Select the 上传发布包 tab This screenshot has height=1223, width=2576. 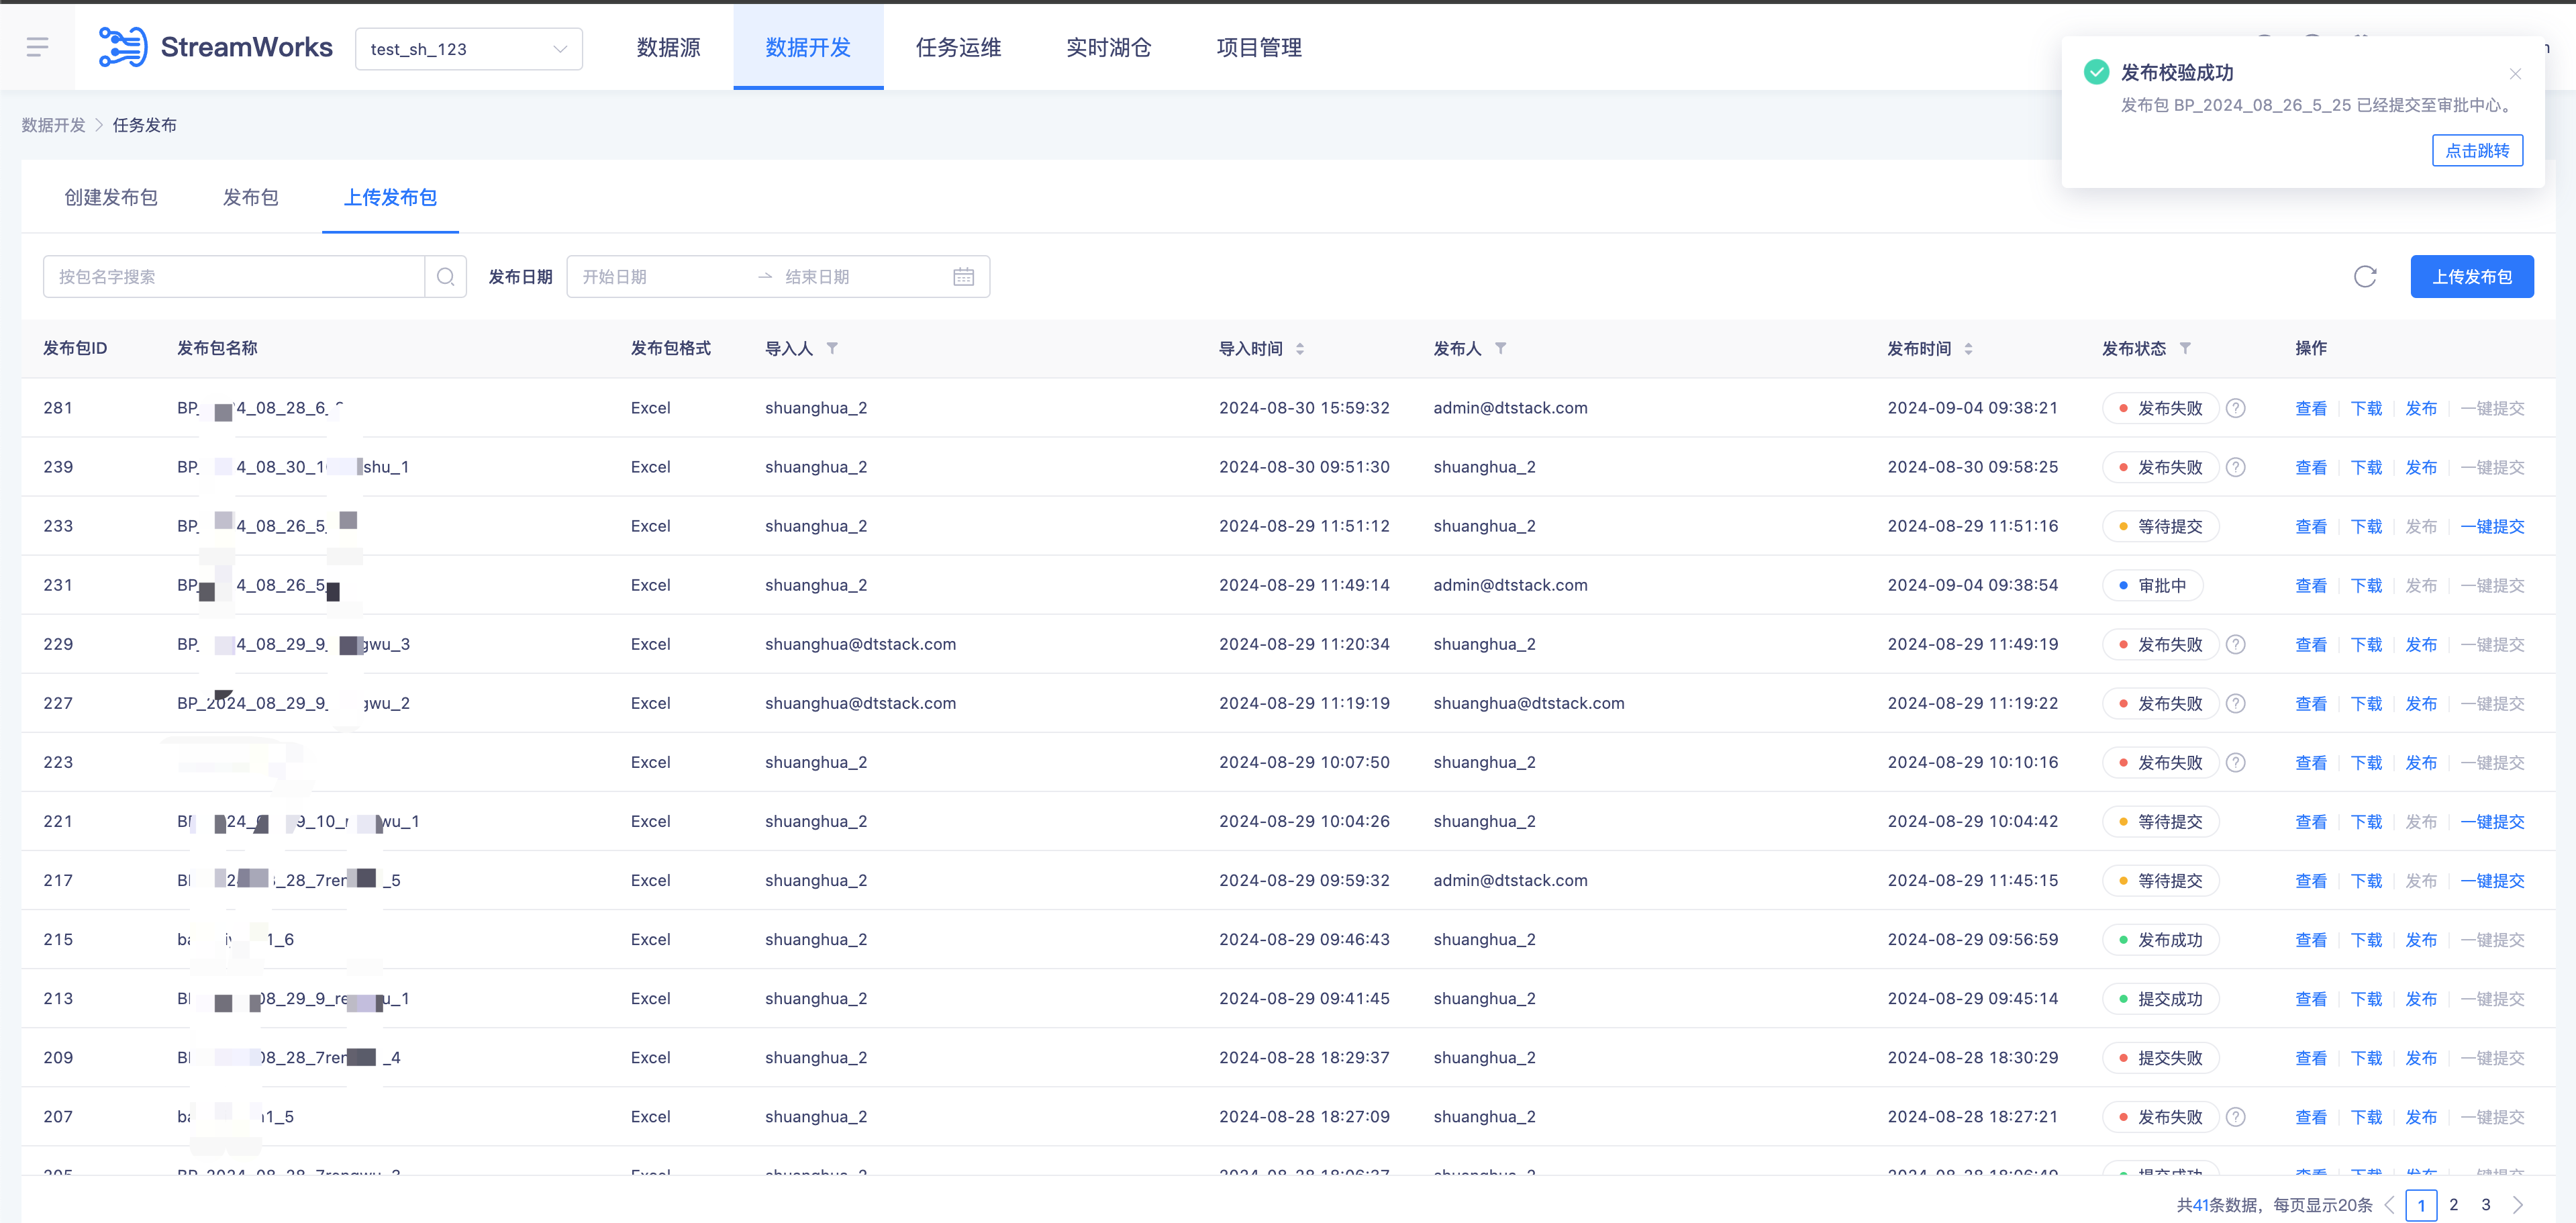[390, 197]
